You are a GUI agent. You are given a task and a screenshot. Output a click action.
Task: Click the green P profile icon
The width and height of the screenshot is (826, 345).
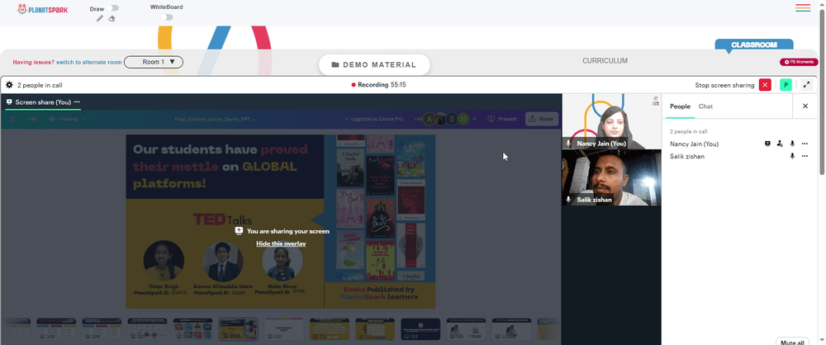(786, 85)
